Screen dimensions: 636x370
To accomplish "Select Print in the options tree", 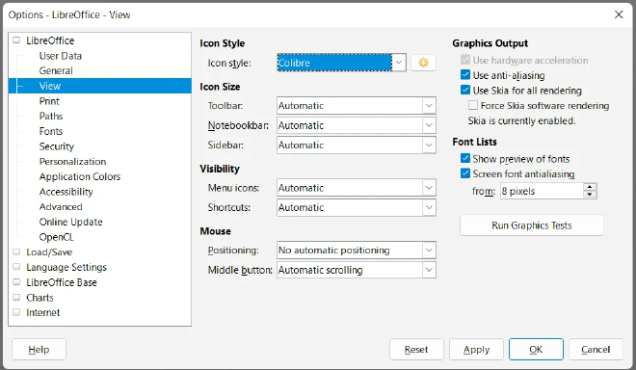I will [49, 101].
